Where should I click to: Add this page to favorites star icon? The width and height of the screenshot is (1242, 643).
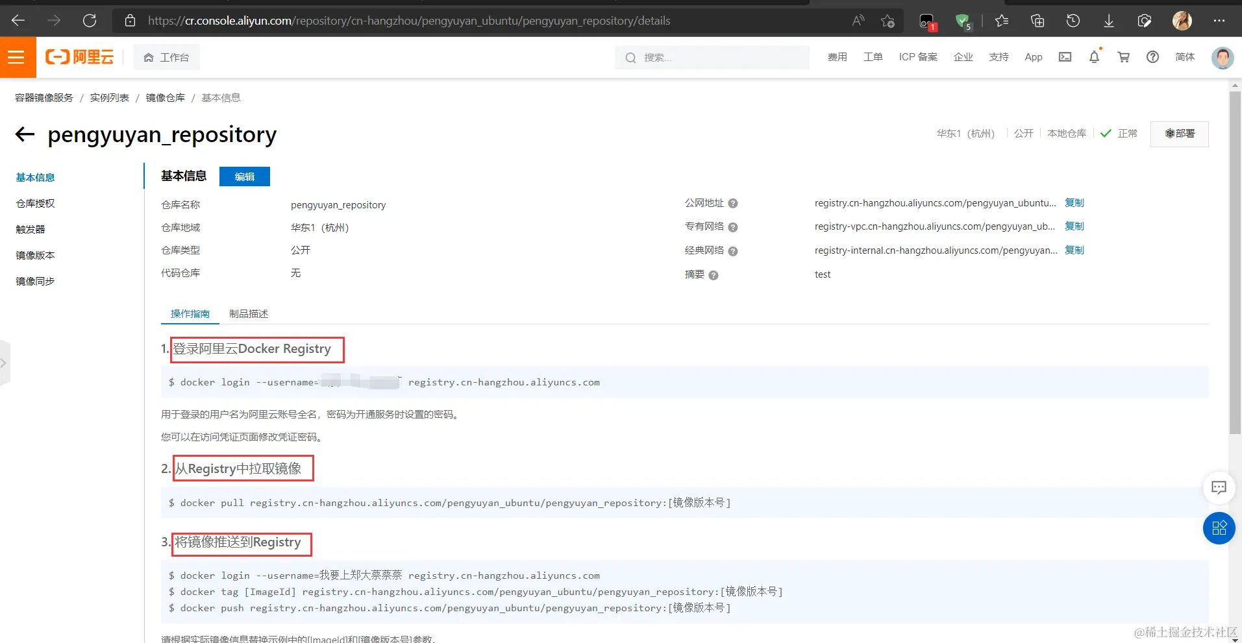[888, 21]
